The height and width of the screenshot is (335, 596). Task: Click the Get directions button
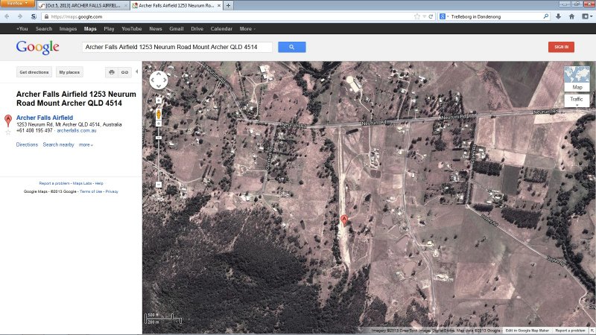pos(34,72)
